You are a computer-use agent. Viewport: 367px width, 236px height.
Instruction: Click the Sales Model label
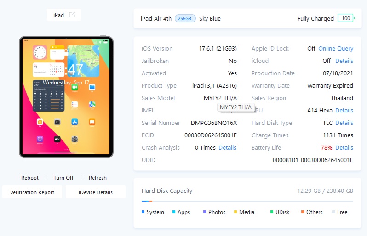tap(158, 98)
